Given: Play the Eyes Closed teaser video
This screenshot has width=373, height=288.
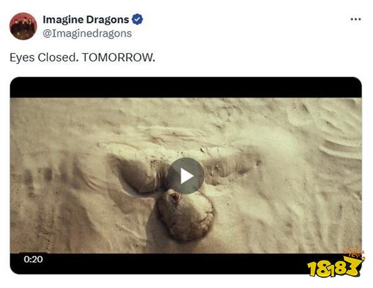Looking at the screenshot, I should tap(185, 176).
